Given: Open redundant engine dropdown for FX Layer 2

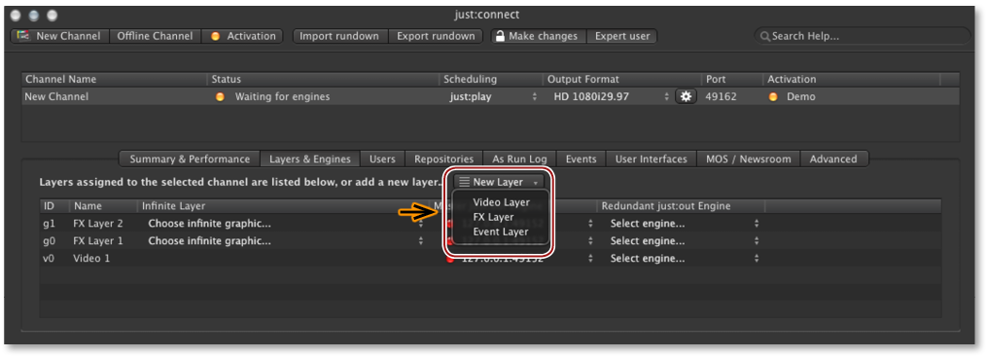Looking at the screenshot, I should [x=683, y=224].
